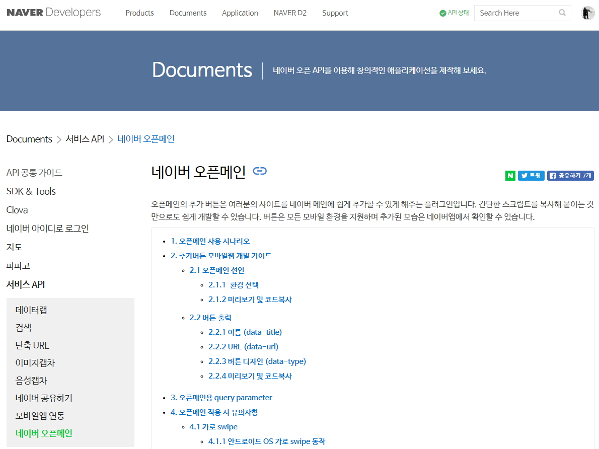This screenshot has height=449, width=599.
Task: Click the Twitter 트윗 share button
Action: point(531,175)
